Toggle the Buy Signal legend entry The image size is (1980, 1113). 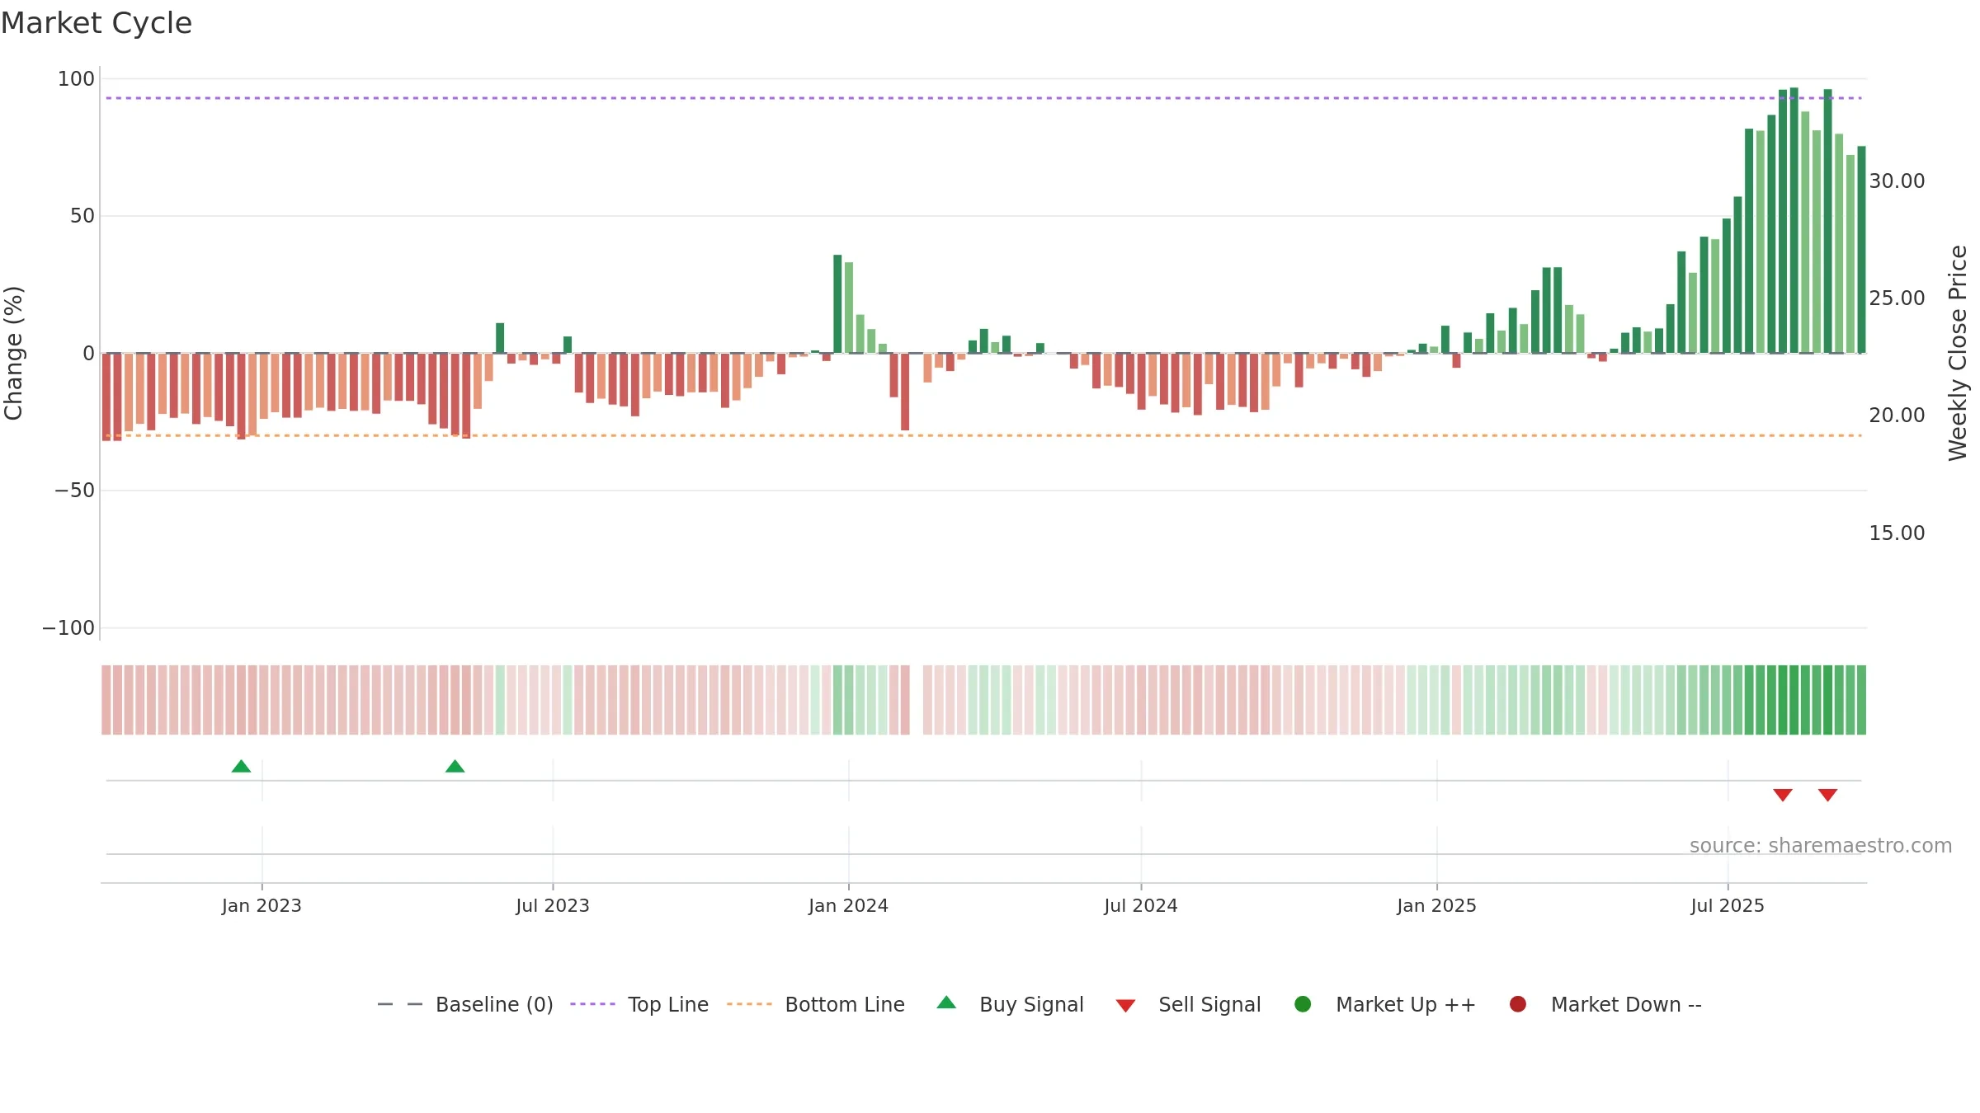click(x=1011, y=1004)
